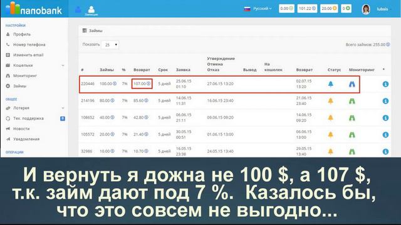The width and height of the screenshot is (401, 225).
Task: Click bell status for loan 108652
Action: click(x=331, y=118)
